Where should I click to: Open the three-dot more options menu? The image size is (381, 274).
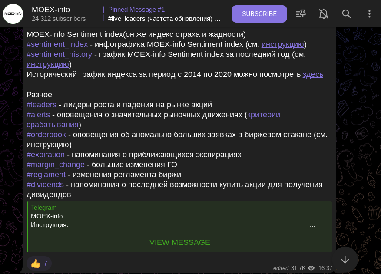pos(369,14)
